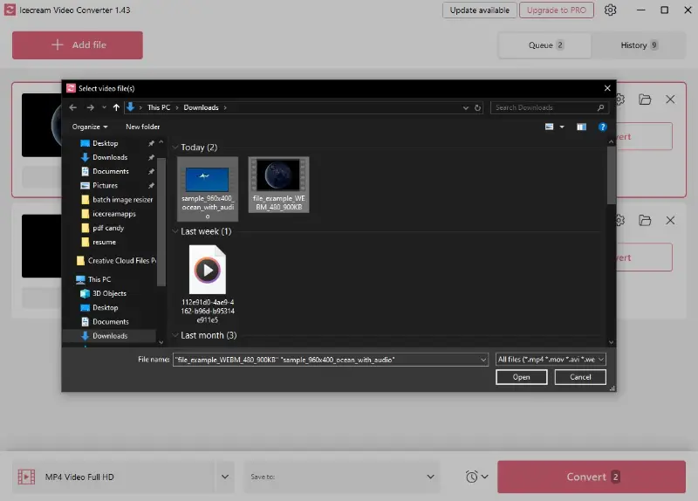
Task: Expand the File name dropdown arrow
Action: 483,360
